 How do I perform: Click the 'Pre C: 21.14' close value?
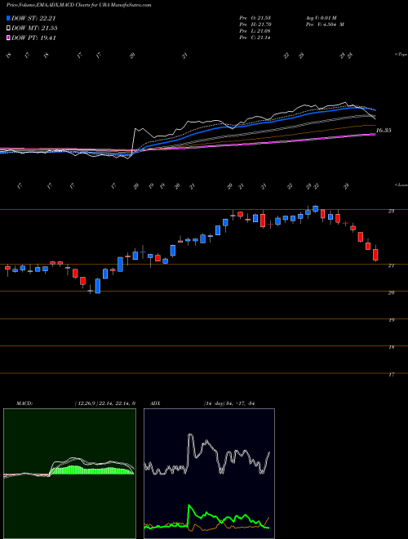point(255,38)
